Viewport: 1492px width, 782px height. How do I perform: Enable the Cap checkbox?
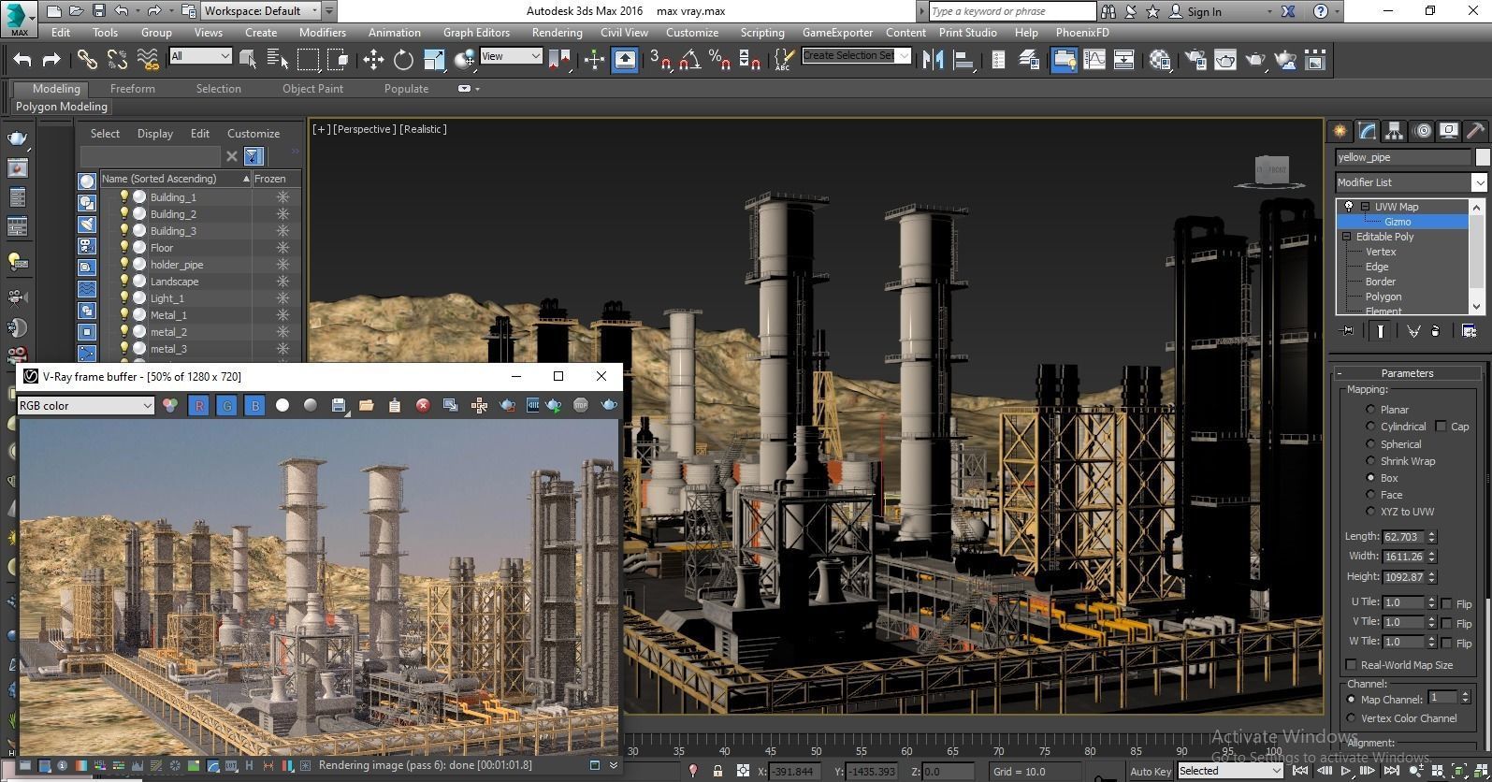1441,427
